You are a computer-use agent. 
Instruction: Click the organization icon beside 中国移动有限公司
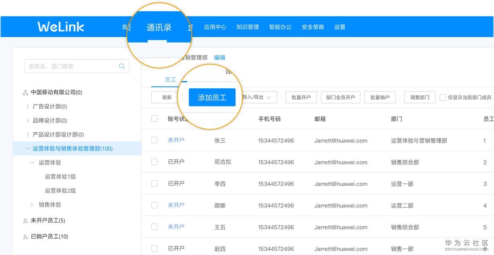(x=25, y=92)
